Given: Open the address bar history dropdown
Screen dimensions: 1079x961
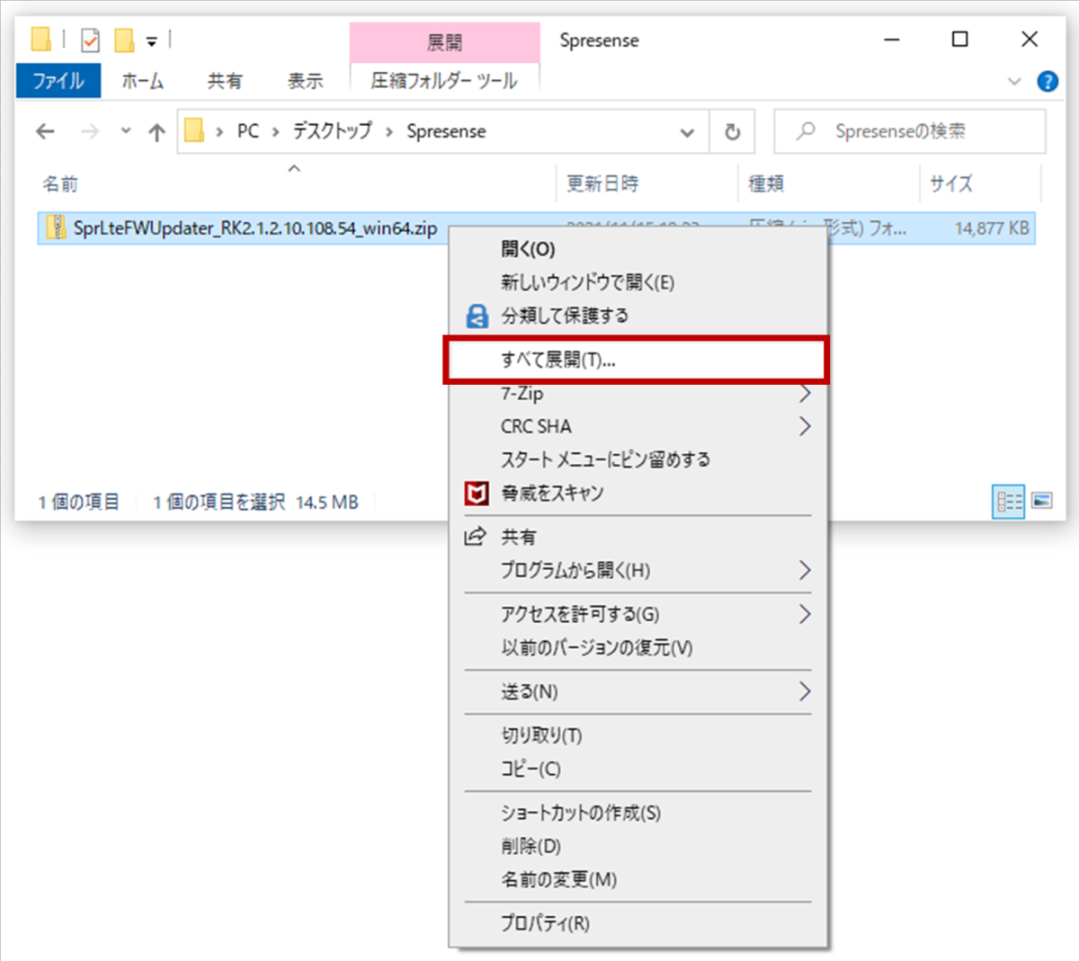Looking at the screenshot, I should click(687, 132).
